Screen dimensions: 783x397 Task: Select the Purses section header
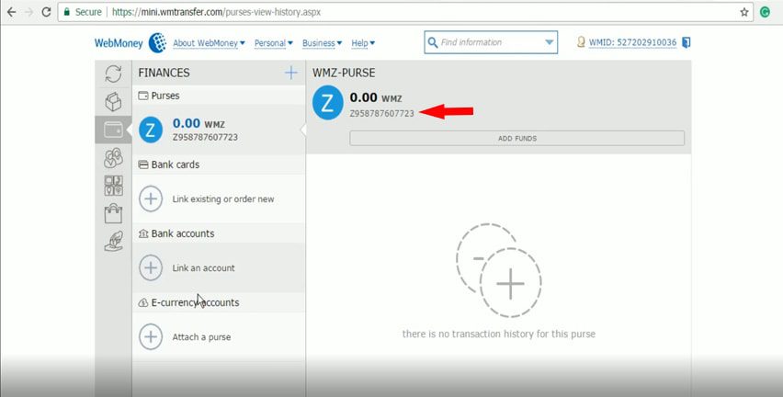(x=219, y=96)
